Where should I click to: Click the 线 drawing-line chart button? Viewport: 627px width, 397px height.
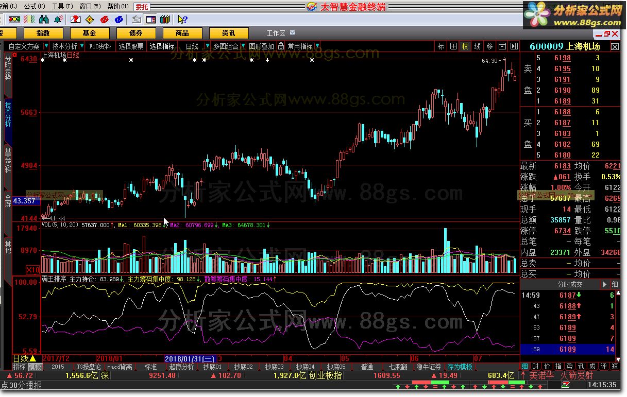coord(478,46)
